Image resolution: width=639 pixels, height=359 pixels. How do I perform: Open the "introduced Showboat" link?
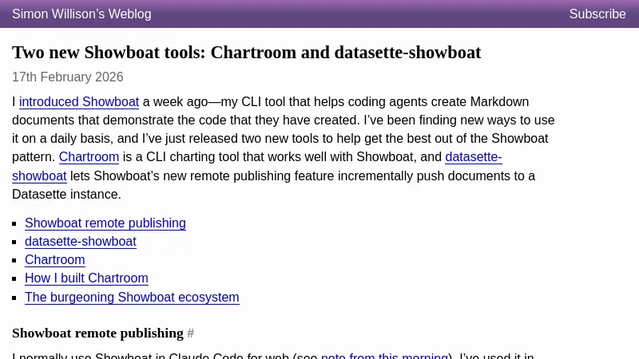tap(79, 102)
